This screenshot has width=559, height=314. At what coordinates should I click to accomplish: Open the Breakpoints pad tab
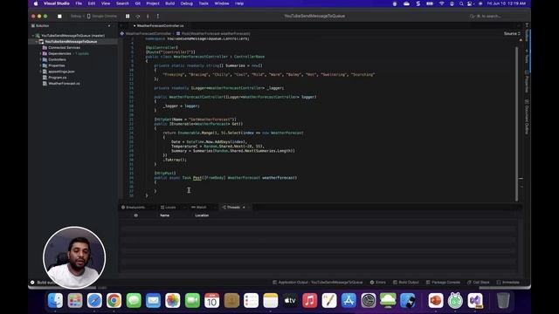[x=134, y=208]
